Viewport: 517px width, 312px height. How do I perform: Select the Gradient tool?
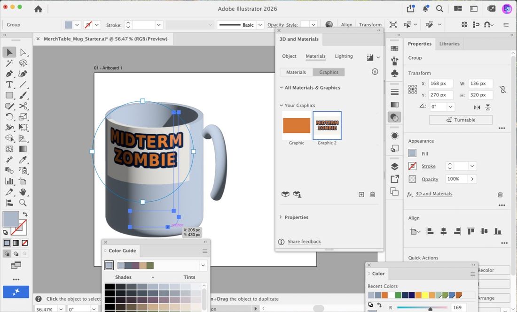point(23,149)
